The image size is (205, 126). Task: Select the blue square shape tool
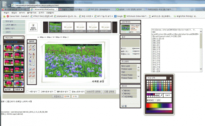[30, 69]
